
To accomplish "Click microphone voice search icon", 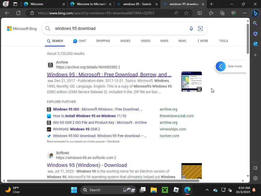I will pyautogui.click(x=191, y=29).
